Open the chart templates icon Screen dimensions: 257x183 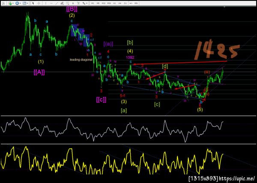point(24,3)
